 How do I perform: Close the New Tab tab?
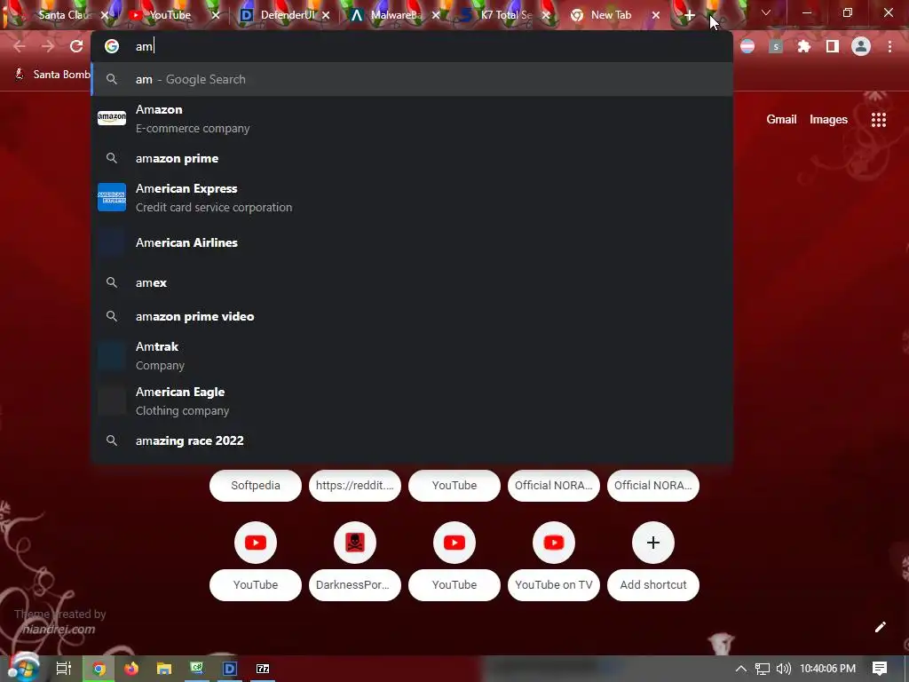(x=656, y=16)
